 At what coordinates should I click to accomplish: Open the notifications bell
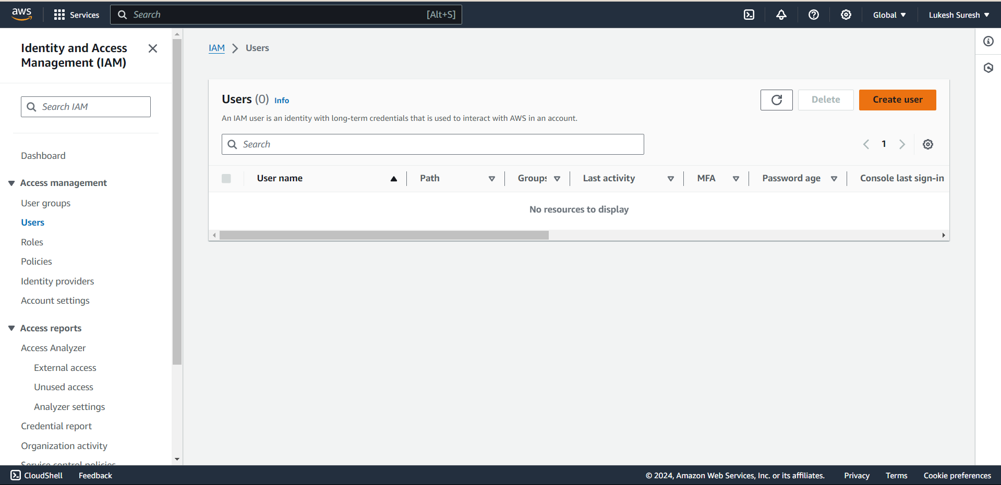[x=781, y=15]
